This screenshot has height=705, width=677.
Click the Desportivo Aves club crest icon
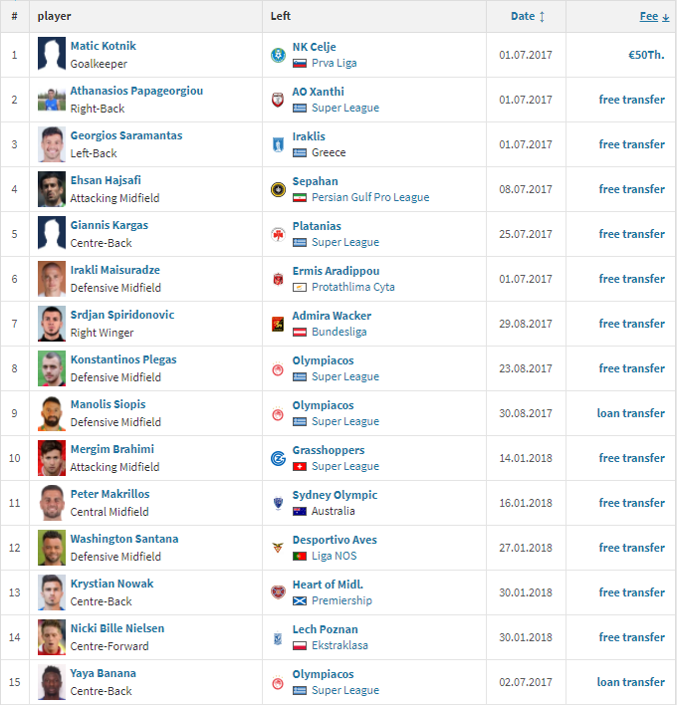278,548
